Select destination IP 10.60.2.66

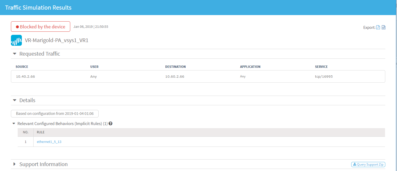tap(175, 77)
